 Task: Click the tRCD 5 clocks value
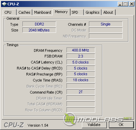pyautogui.click(x=81, y=68)
